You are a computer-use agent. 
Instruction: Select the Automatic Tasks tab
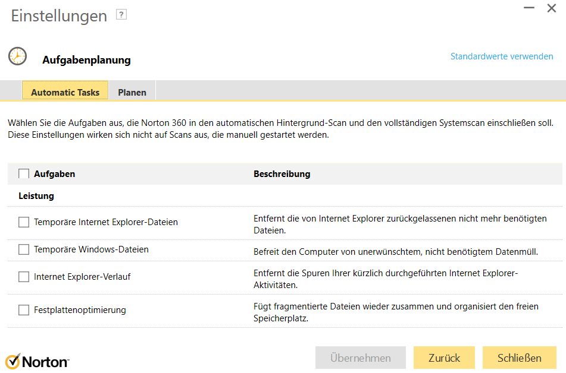[x=65, y=92]
